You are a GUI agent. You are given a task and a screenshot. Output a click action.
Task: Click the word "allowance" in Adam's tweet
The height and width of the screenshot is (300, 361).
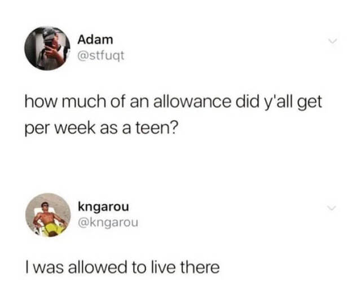click(x=192, y=102)
